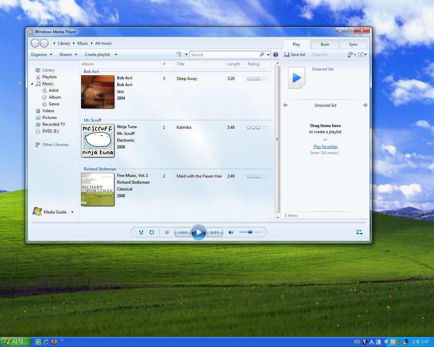
Task: Open the View options dropdown arrow
Action: [186, 55]
